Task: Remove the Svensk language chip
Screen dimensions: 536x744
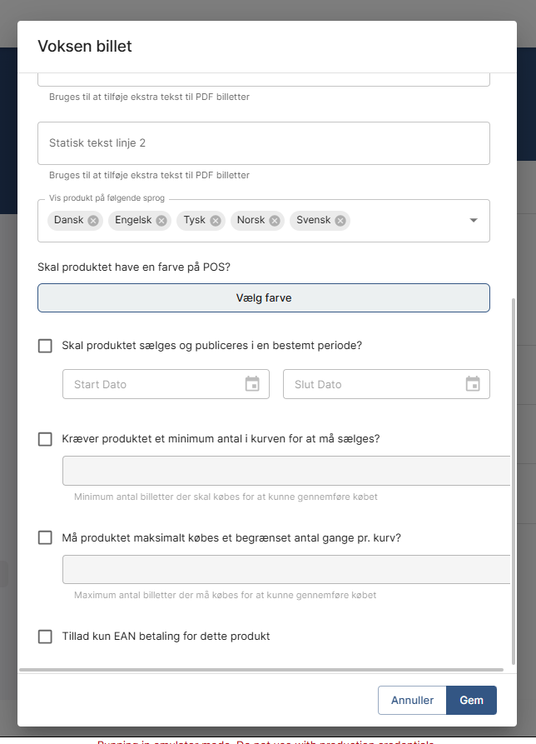Action: pyautogui.click(x=340, y=221)
